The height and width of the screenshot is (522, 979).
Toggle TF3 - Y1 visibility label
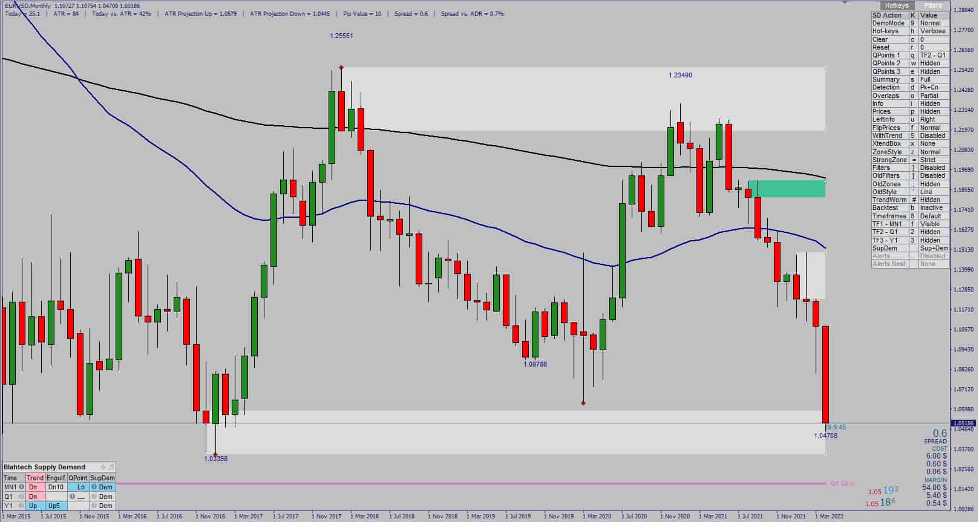tap(889, 240)
